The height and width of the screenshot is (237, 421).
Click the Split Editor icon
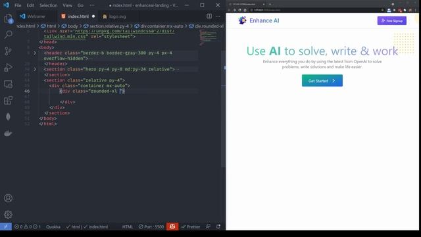click(x=209, y=16)
